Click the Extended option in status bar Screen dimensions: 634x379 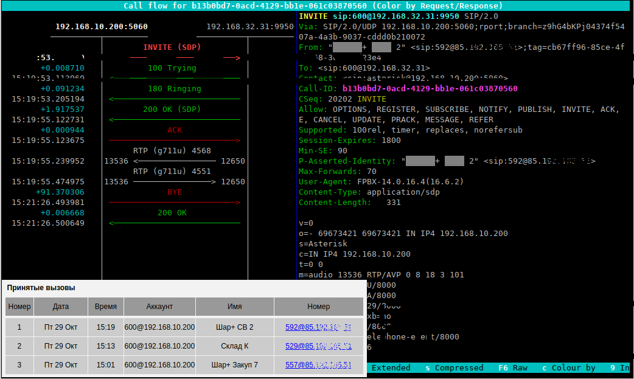(x=391, y=368)
